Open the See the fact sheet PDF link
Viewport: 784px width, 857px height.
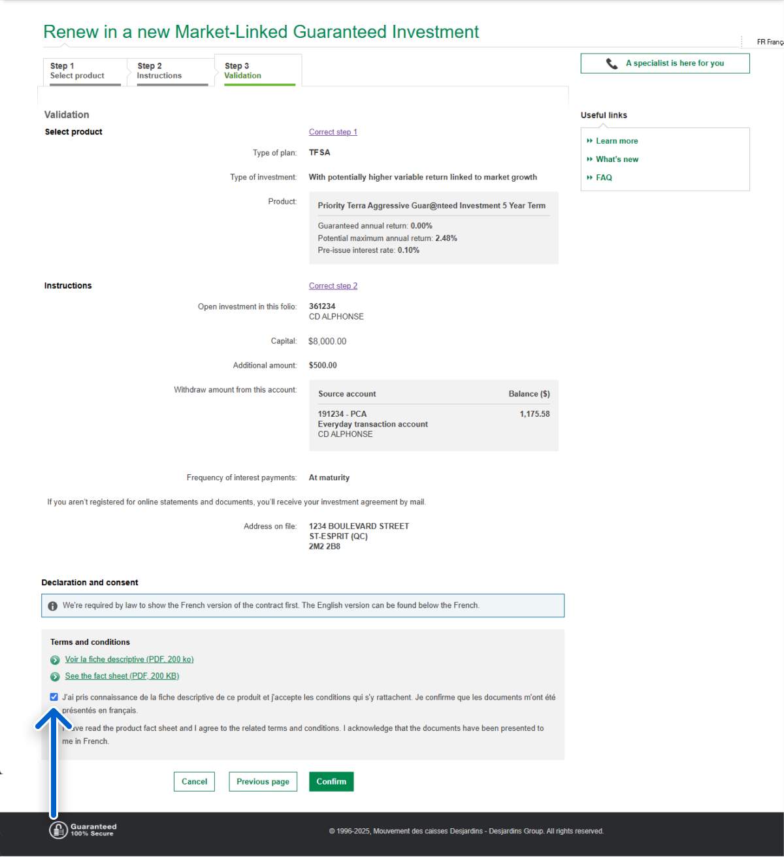coord(122,676)
